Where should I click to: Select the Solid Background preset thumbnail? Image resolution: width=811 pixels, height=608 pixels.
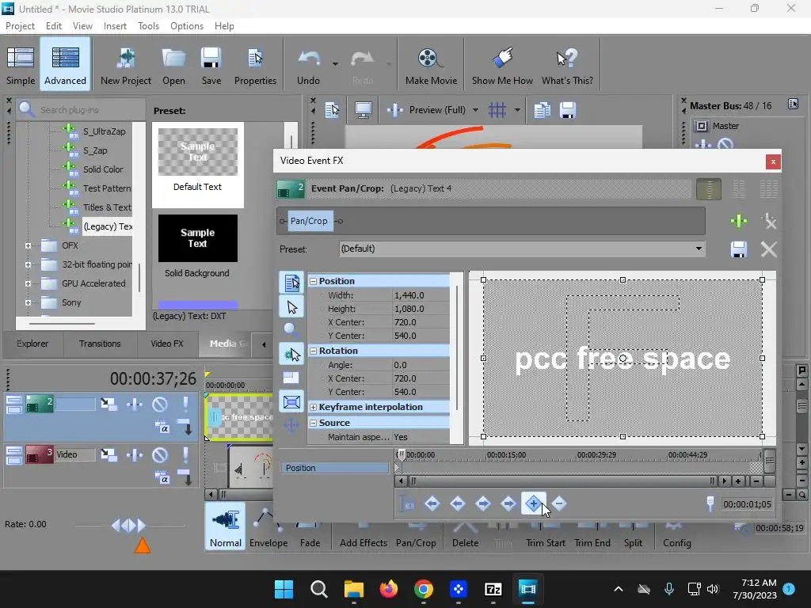pyautogui.click(x=197, y=238)
